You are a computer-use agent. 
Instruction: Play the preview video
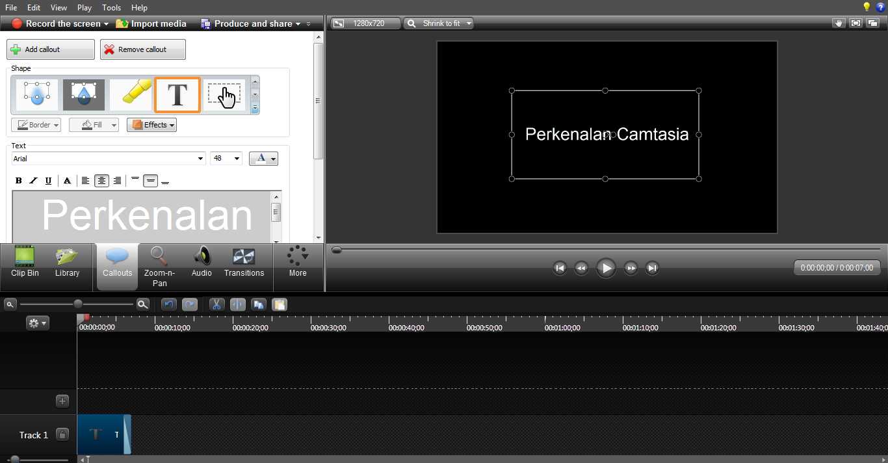click(x=606, y=268)
